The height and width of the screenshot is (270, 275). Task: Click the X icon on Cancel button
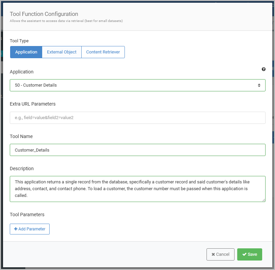click(213, 254)
